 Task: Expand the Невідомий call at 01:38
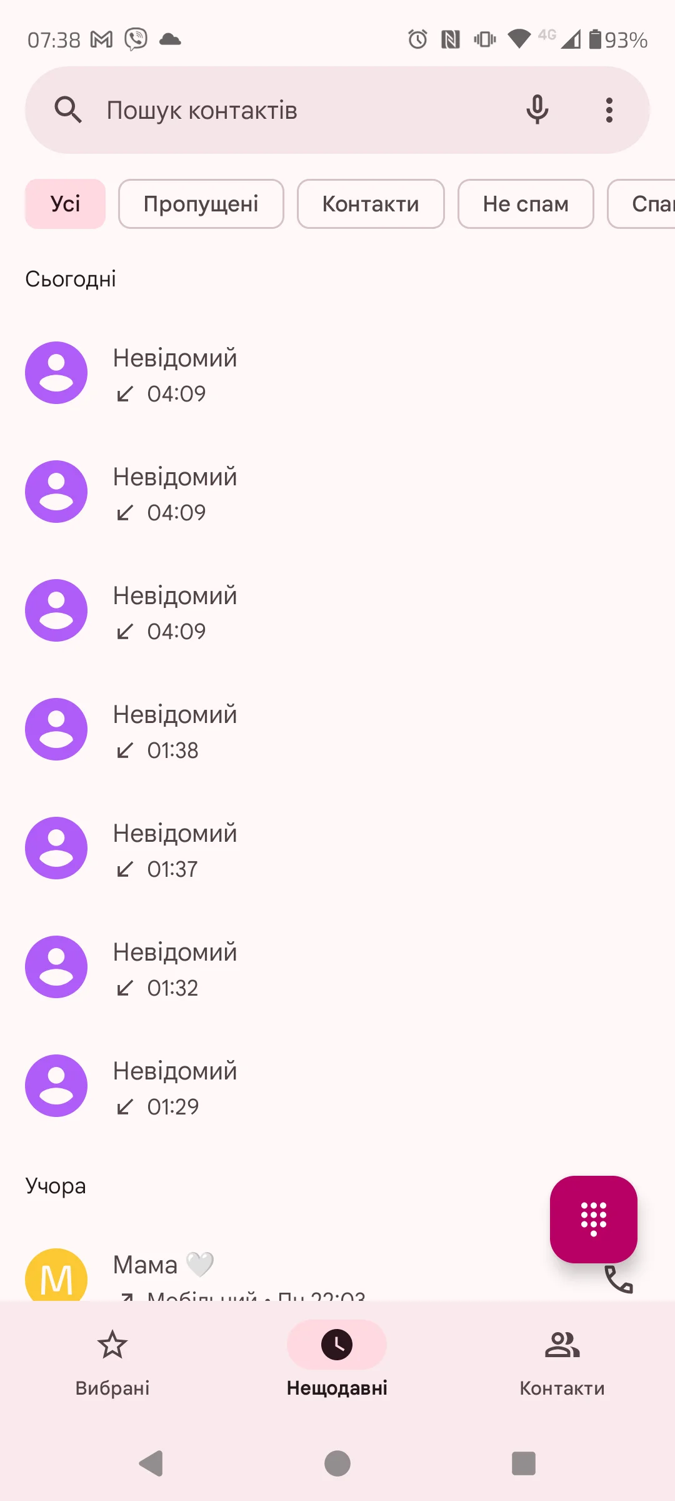(x=337, y=729)
